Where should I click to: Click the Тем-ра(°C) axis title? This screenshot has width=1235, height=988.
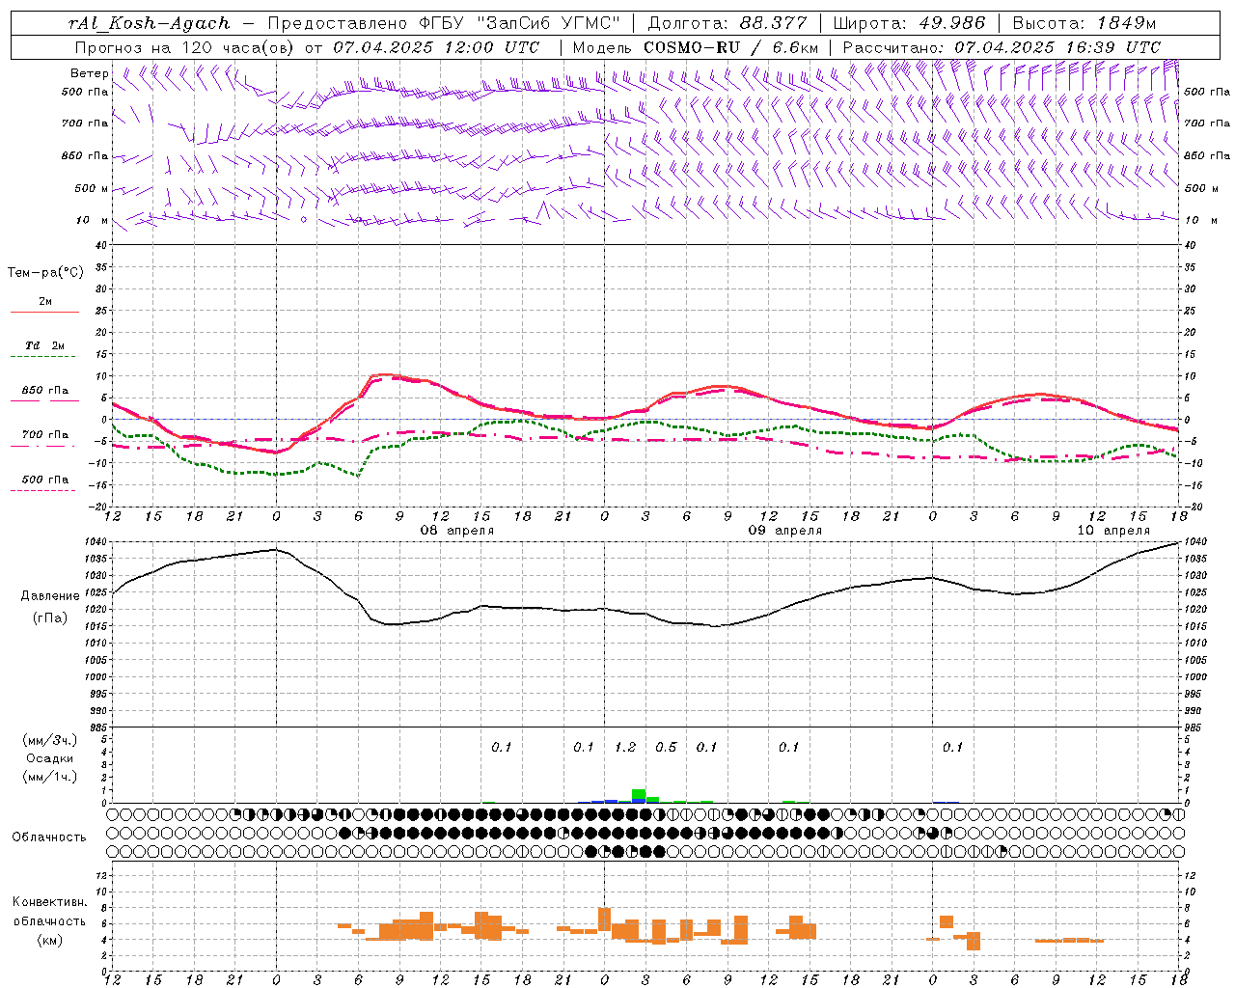pos(45,273)
